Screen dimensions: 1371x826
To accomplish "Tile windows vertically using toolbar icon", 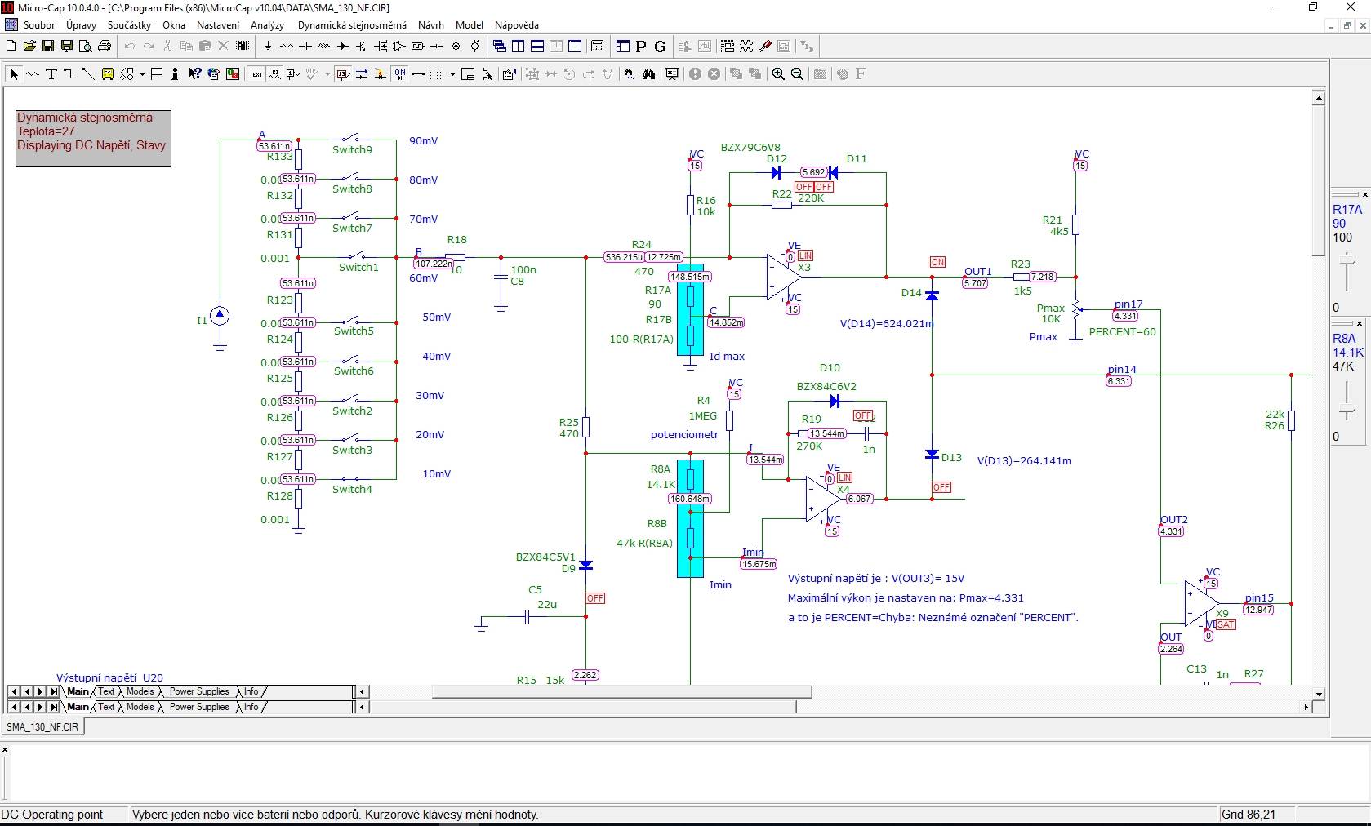I will pos(519,47).
